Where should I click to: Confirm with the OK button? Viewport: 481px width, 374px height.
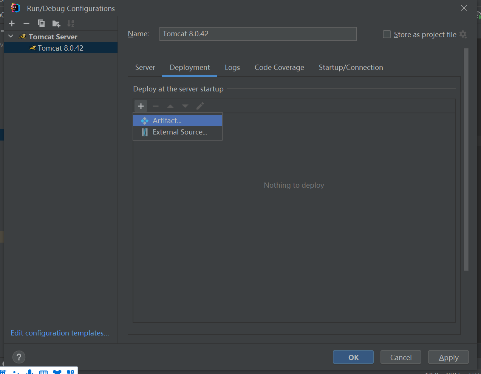tap(353, 357)
